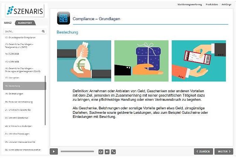Click the ticket handover illustration

199,61
